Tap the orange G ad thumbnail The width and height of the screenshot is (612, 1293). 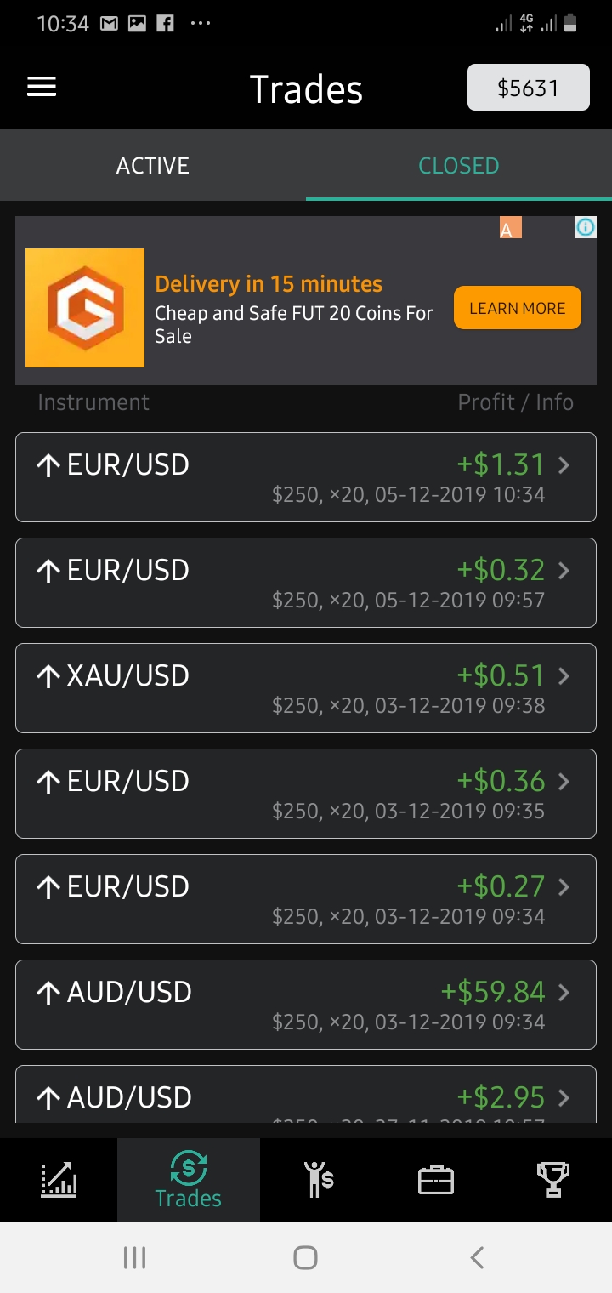pos(85,308)
